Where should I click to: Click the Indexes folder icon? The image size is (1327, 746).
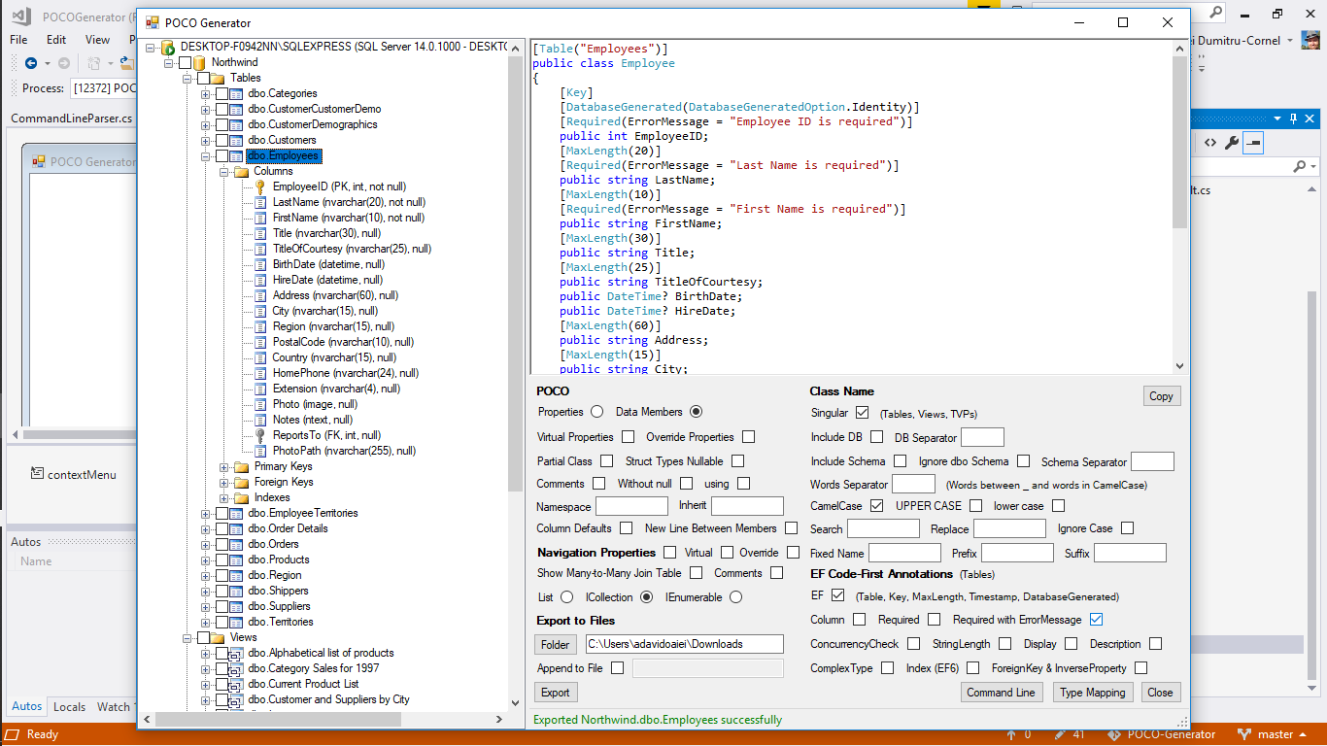point(242,497)
